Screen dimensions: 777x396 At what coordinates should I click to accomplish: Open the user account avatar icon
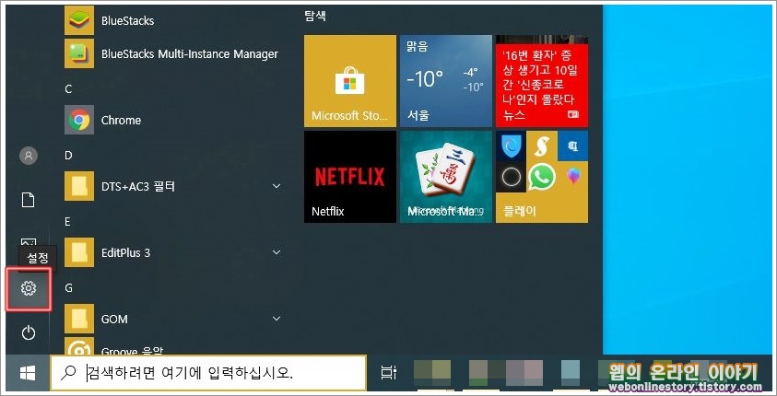tap(29, 156)
